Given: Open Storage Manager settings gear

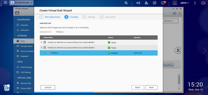Looking at the screenshot, I should 174,13.
